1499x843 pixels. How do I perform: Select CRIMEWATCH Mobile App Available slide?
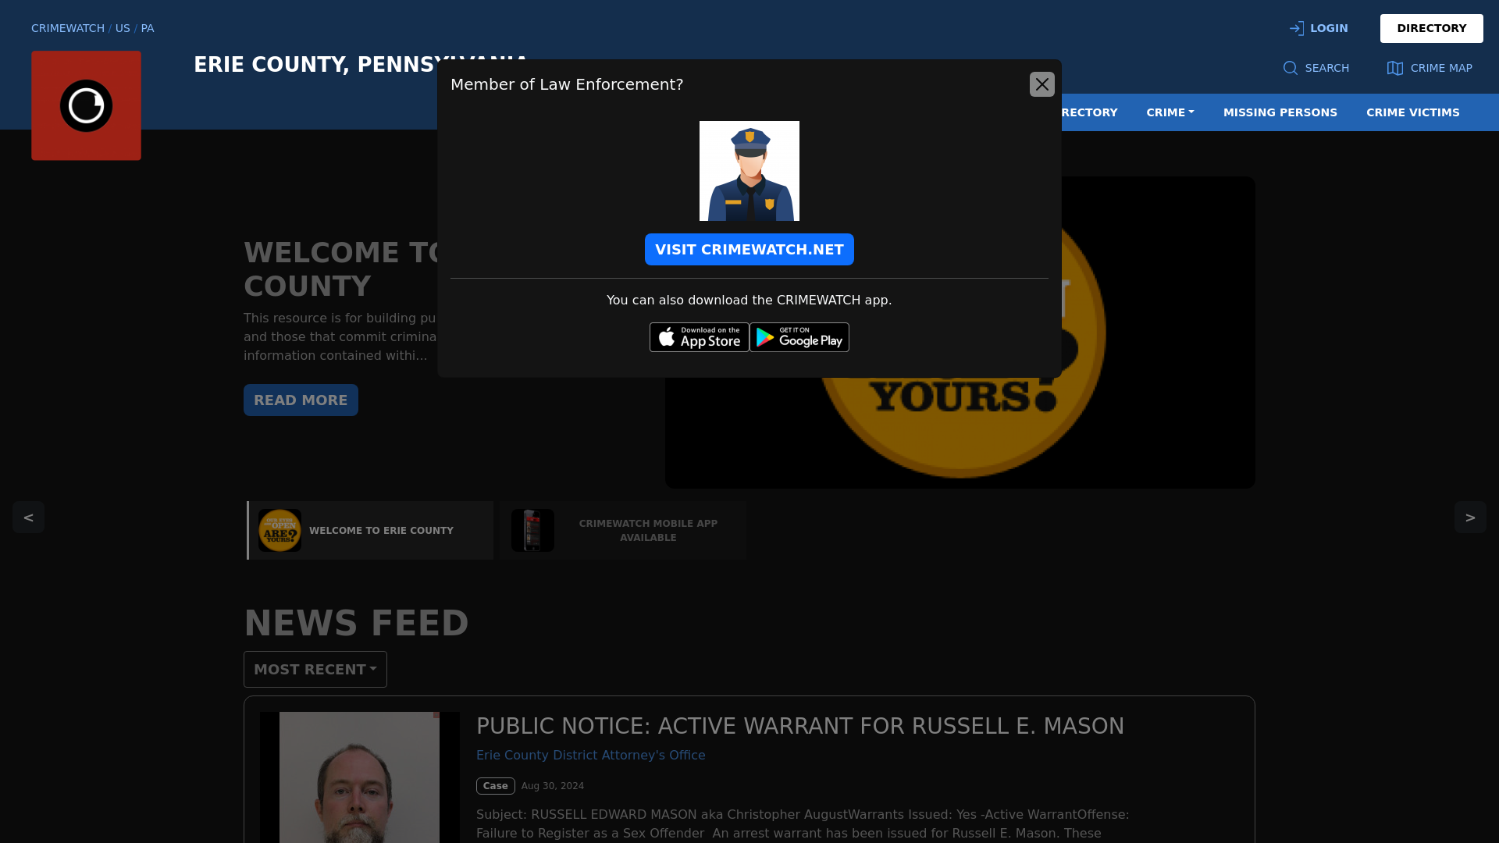click(623, 530)
